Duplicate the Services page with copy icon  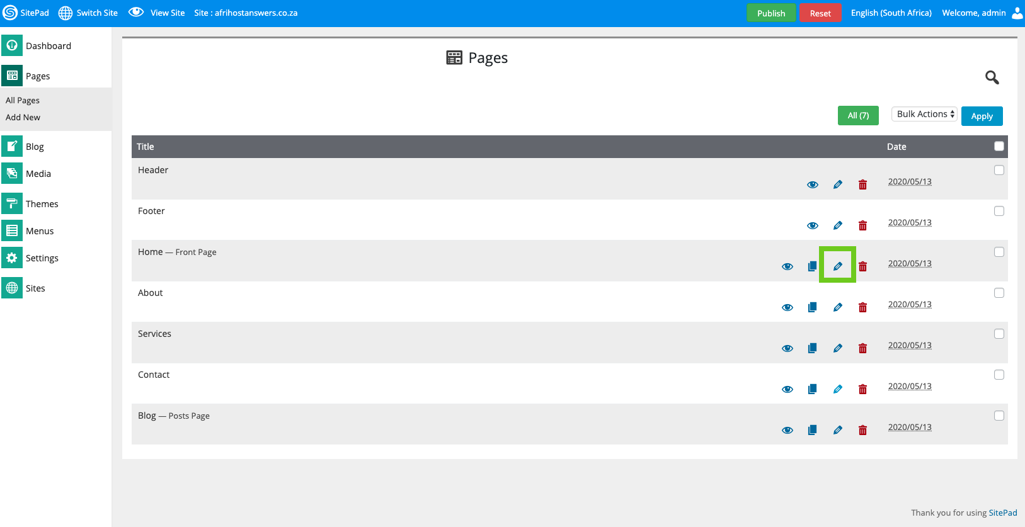[812, 348]
